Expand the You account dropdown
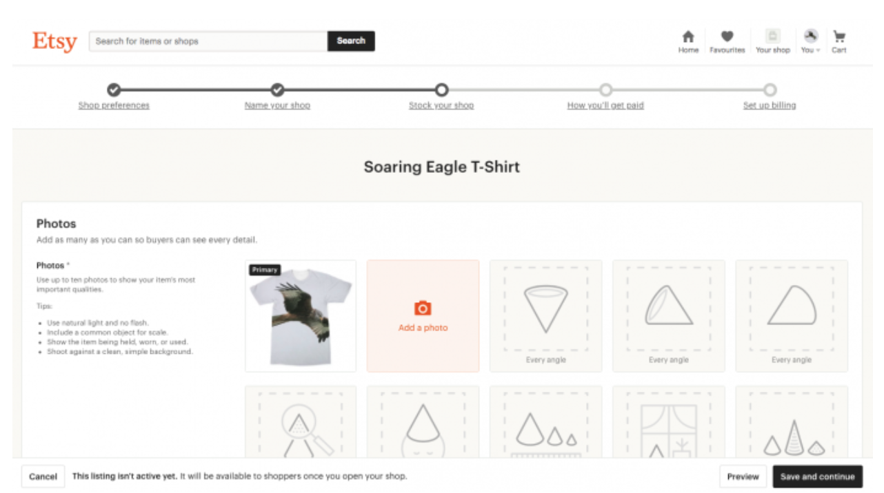Image resolution: width=884 pixels, height=493 pixels. (x=811, y=41)
